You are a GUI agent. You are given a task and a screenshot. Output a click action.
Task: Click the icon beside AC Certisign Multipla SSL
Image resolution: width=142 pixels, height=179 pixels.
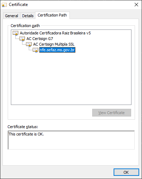coord(29,45)
